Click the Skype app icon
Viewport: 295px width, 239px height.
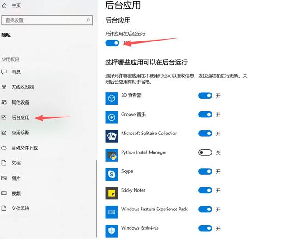coord(112,174)
